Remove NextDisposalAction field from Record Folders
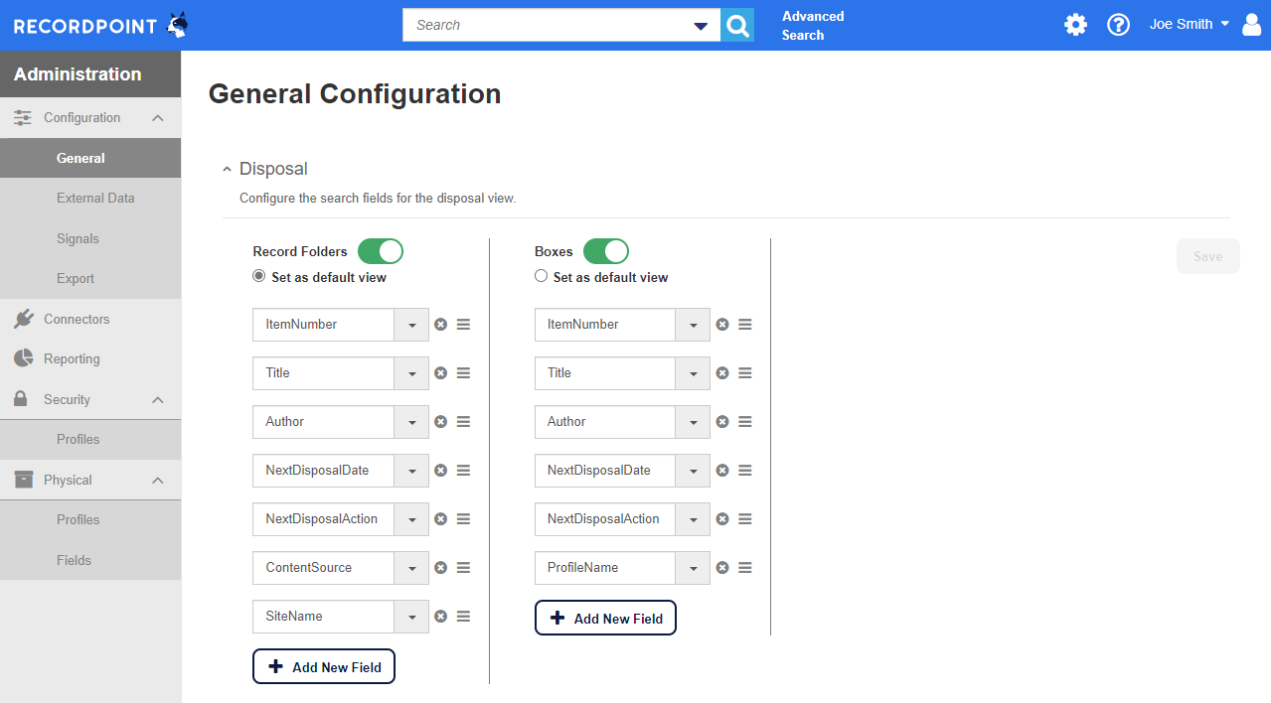 tap(441, 519)
